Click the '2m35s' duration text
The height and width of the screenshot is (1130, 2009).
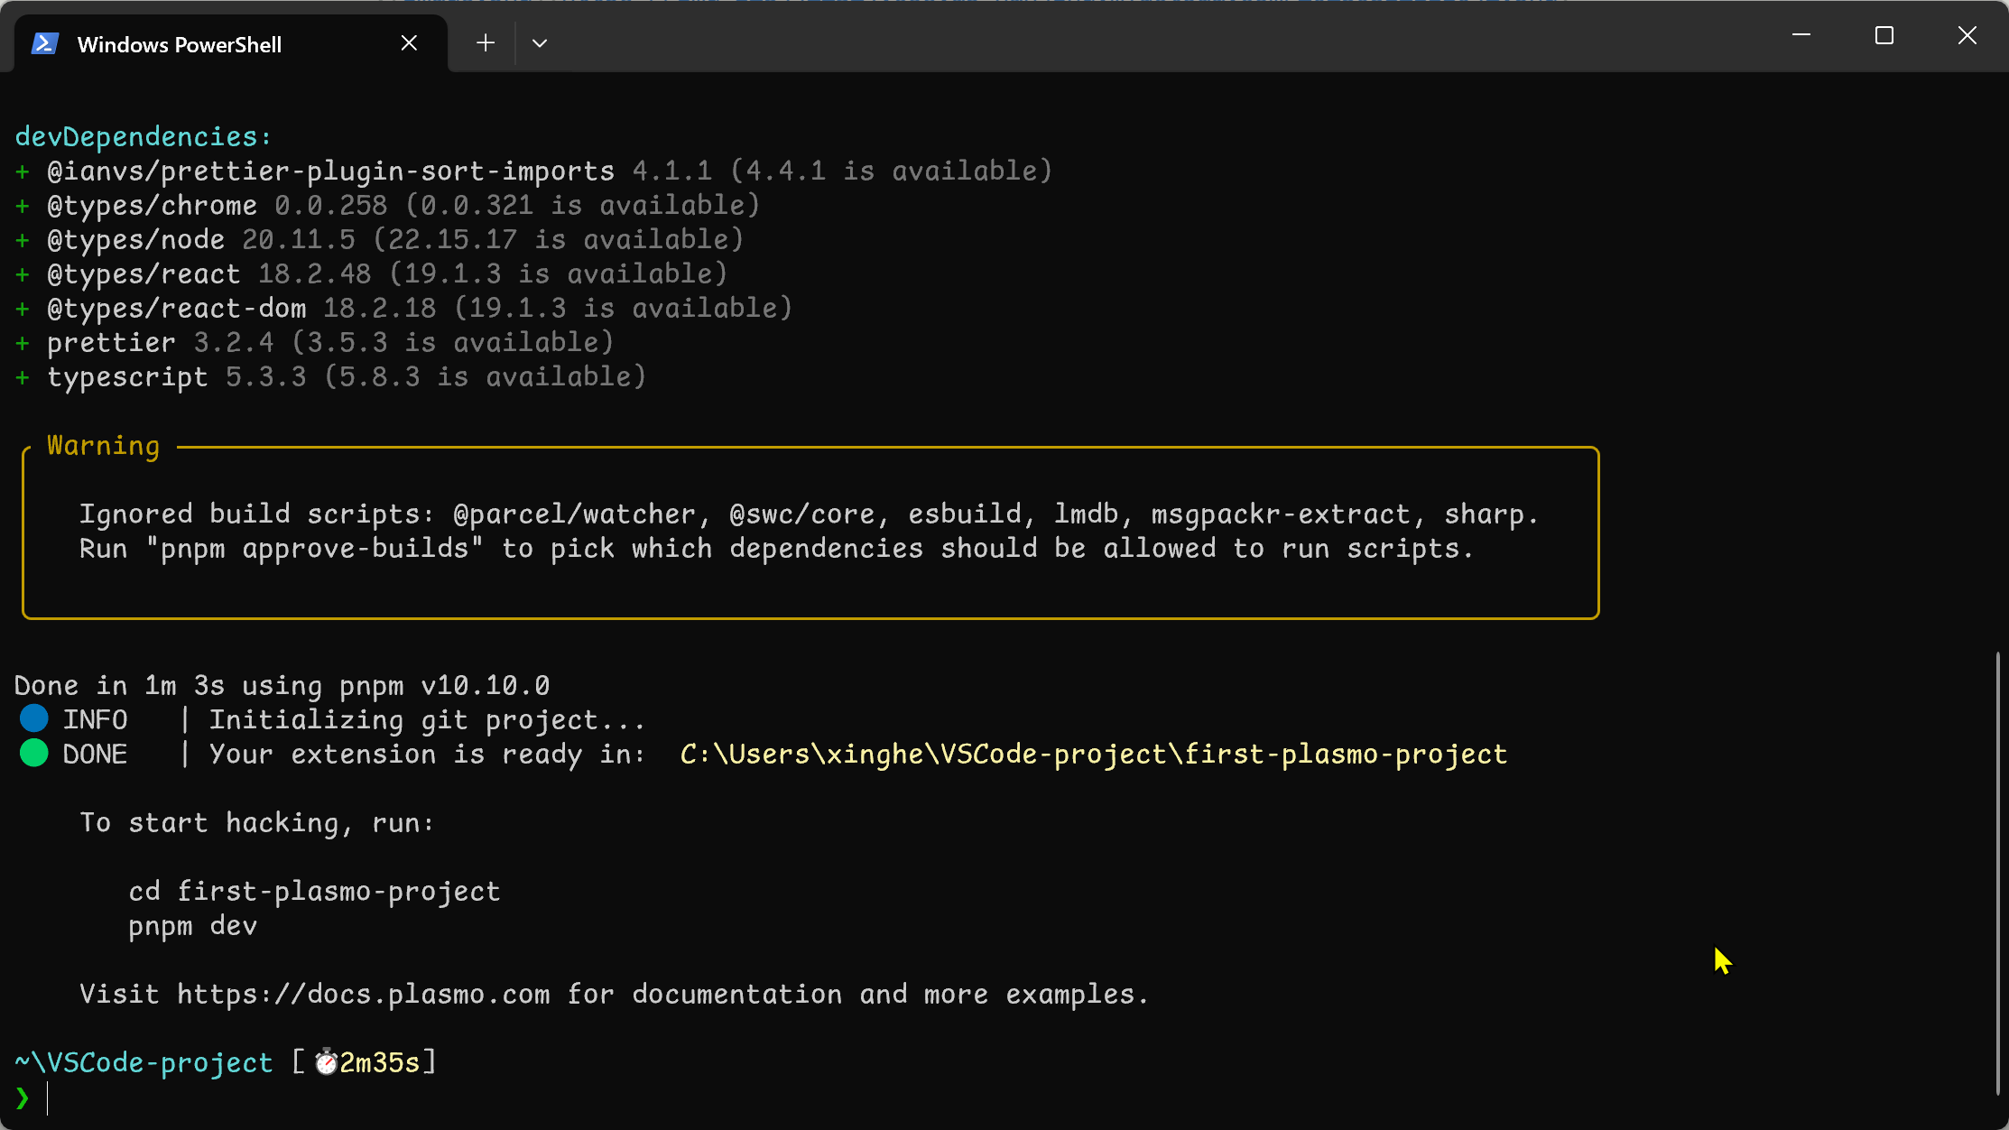tap(379, 1062)
